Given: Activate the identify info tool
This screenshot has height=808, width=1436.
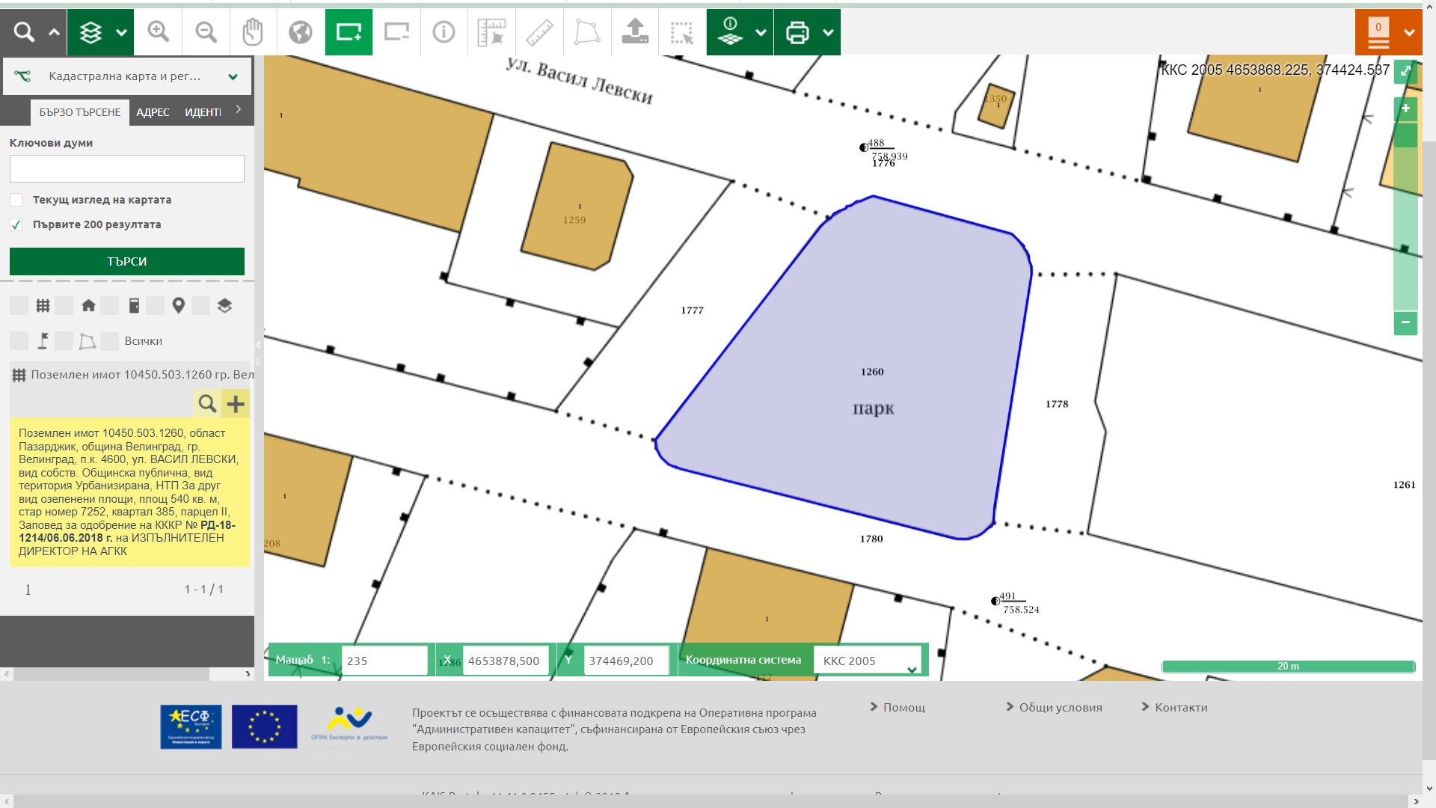Looking at the screenshot, I should coord(444,32).
